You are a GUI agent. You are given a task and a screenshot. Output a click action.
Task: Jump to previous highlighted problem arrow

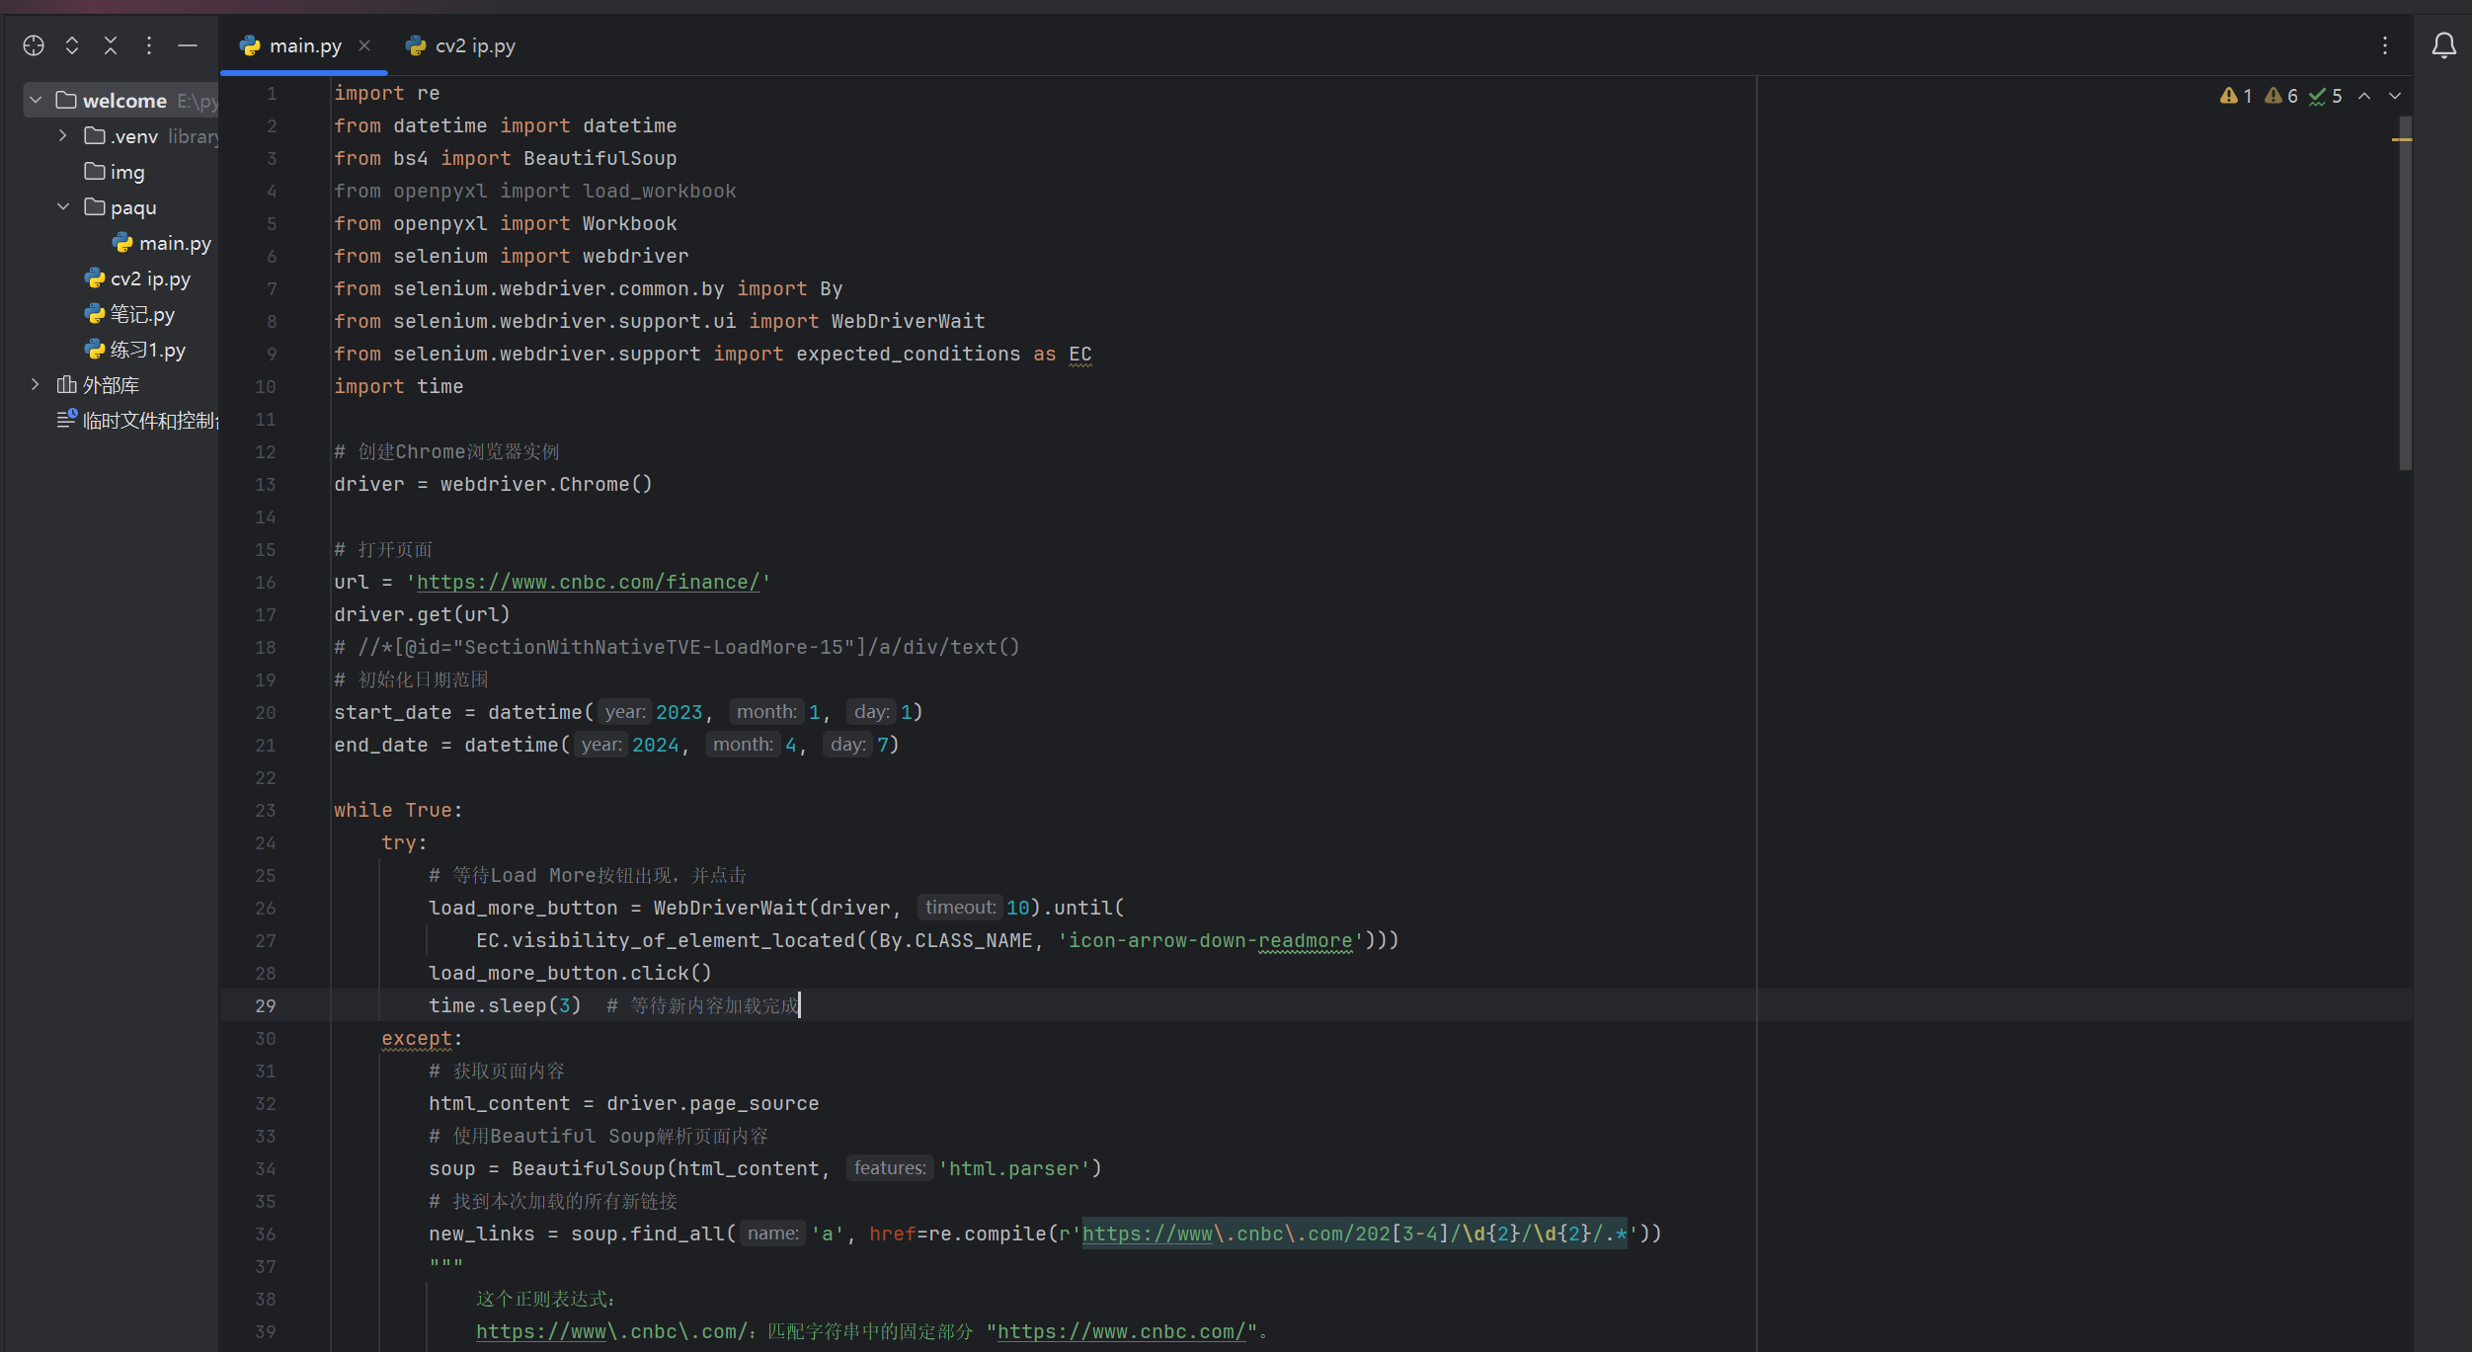pos(2364,96)
